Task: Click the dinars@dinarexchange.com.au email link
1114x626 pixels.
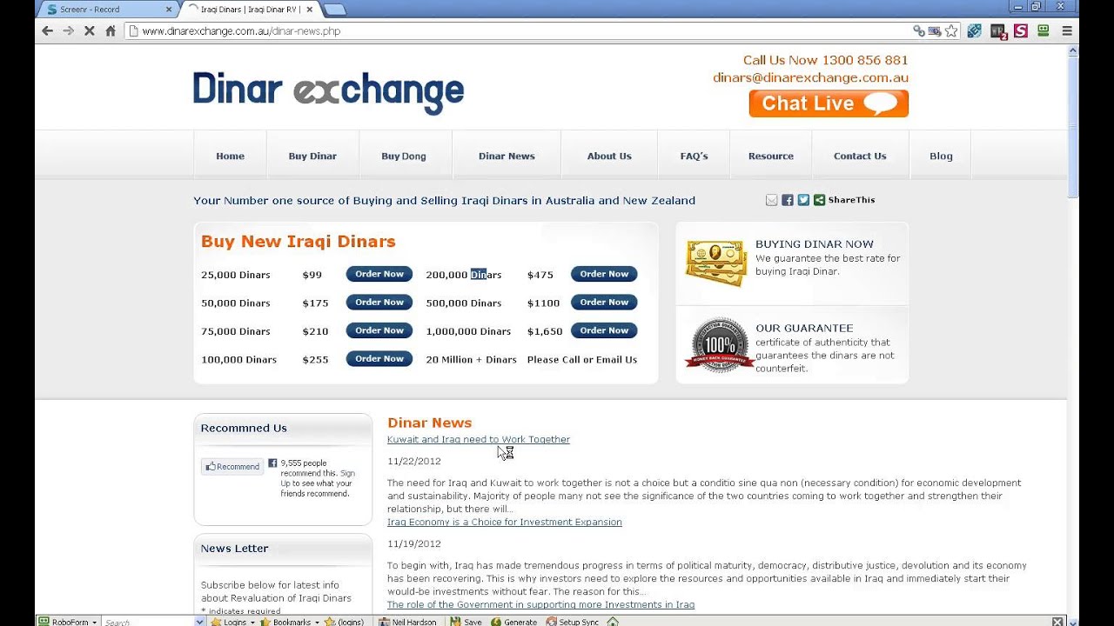Action: pyautogui.click(x=810, y=77)
